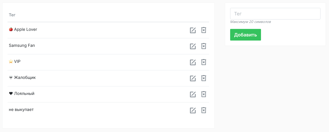
Task: Delete the Apple Lover tag
Action: (x=203, y=30)
